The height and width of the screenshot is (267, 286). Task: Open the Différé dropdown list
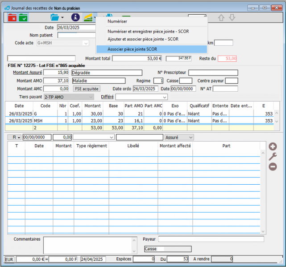pos(141,97)
